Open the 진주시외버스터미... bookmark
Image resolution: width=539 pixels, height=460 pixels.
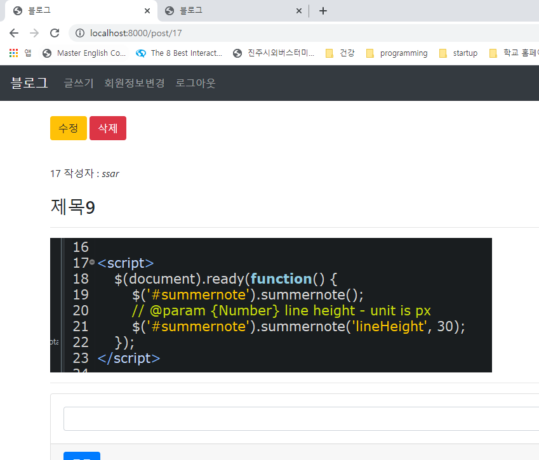coord(274,53)
